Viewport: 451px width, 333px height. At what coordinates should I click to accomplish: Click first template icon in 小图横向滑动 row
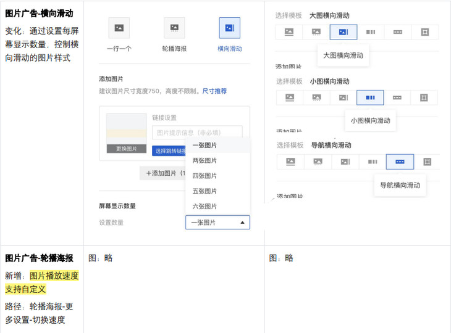coord(289,97)
